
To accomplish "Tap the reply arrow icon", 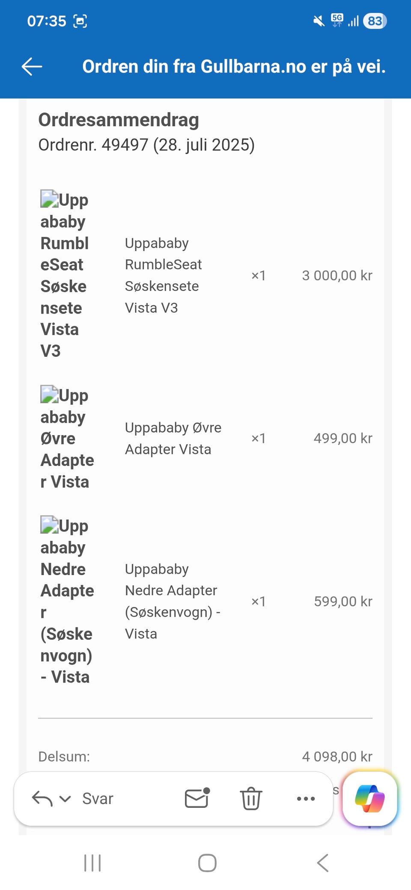I will click(42, 798).
